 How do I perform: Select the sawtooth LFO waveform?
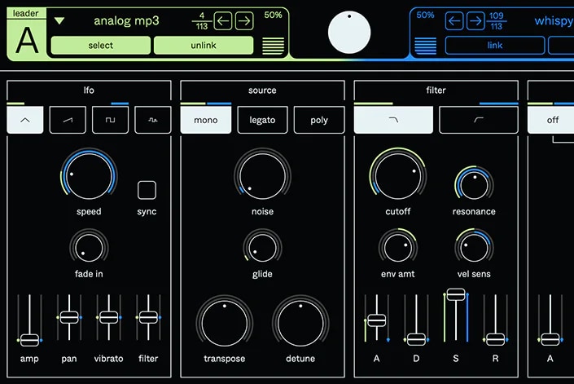click(68, 120)
